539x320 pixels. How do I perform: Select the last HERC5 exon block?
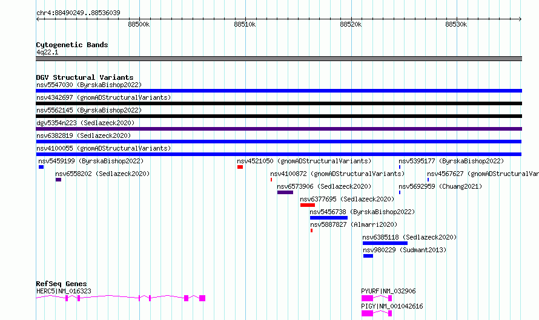pos(202,298)
